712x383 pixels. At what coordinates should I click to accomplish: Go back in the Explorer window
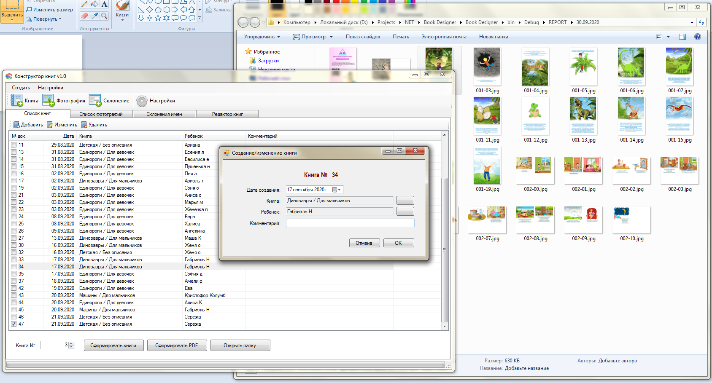point(243,22)
